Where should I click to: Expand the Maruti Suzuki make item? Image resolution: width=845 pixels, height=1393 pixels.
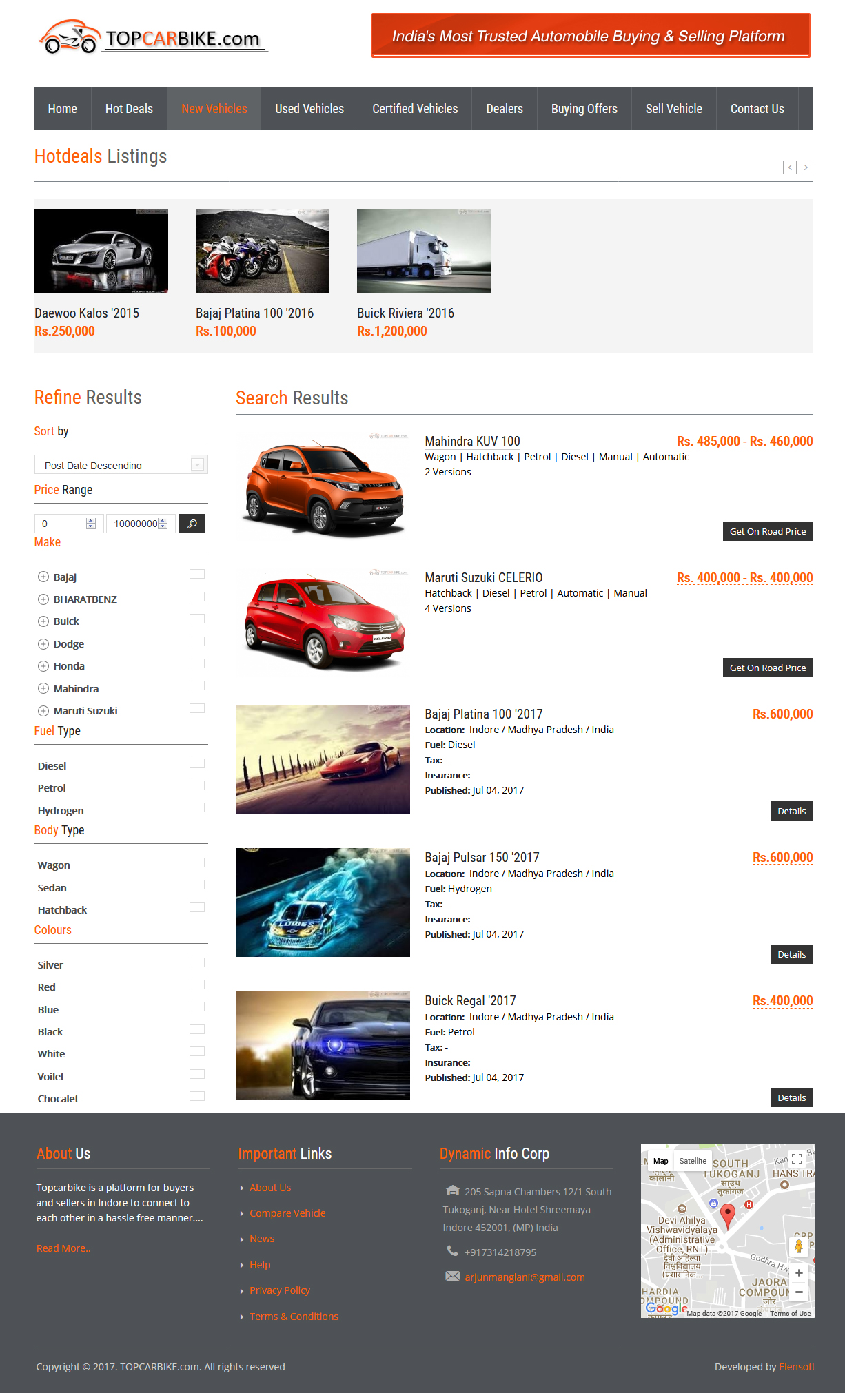tap(43, 711)
